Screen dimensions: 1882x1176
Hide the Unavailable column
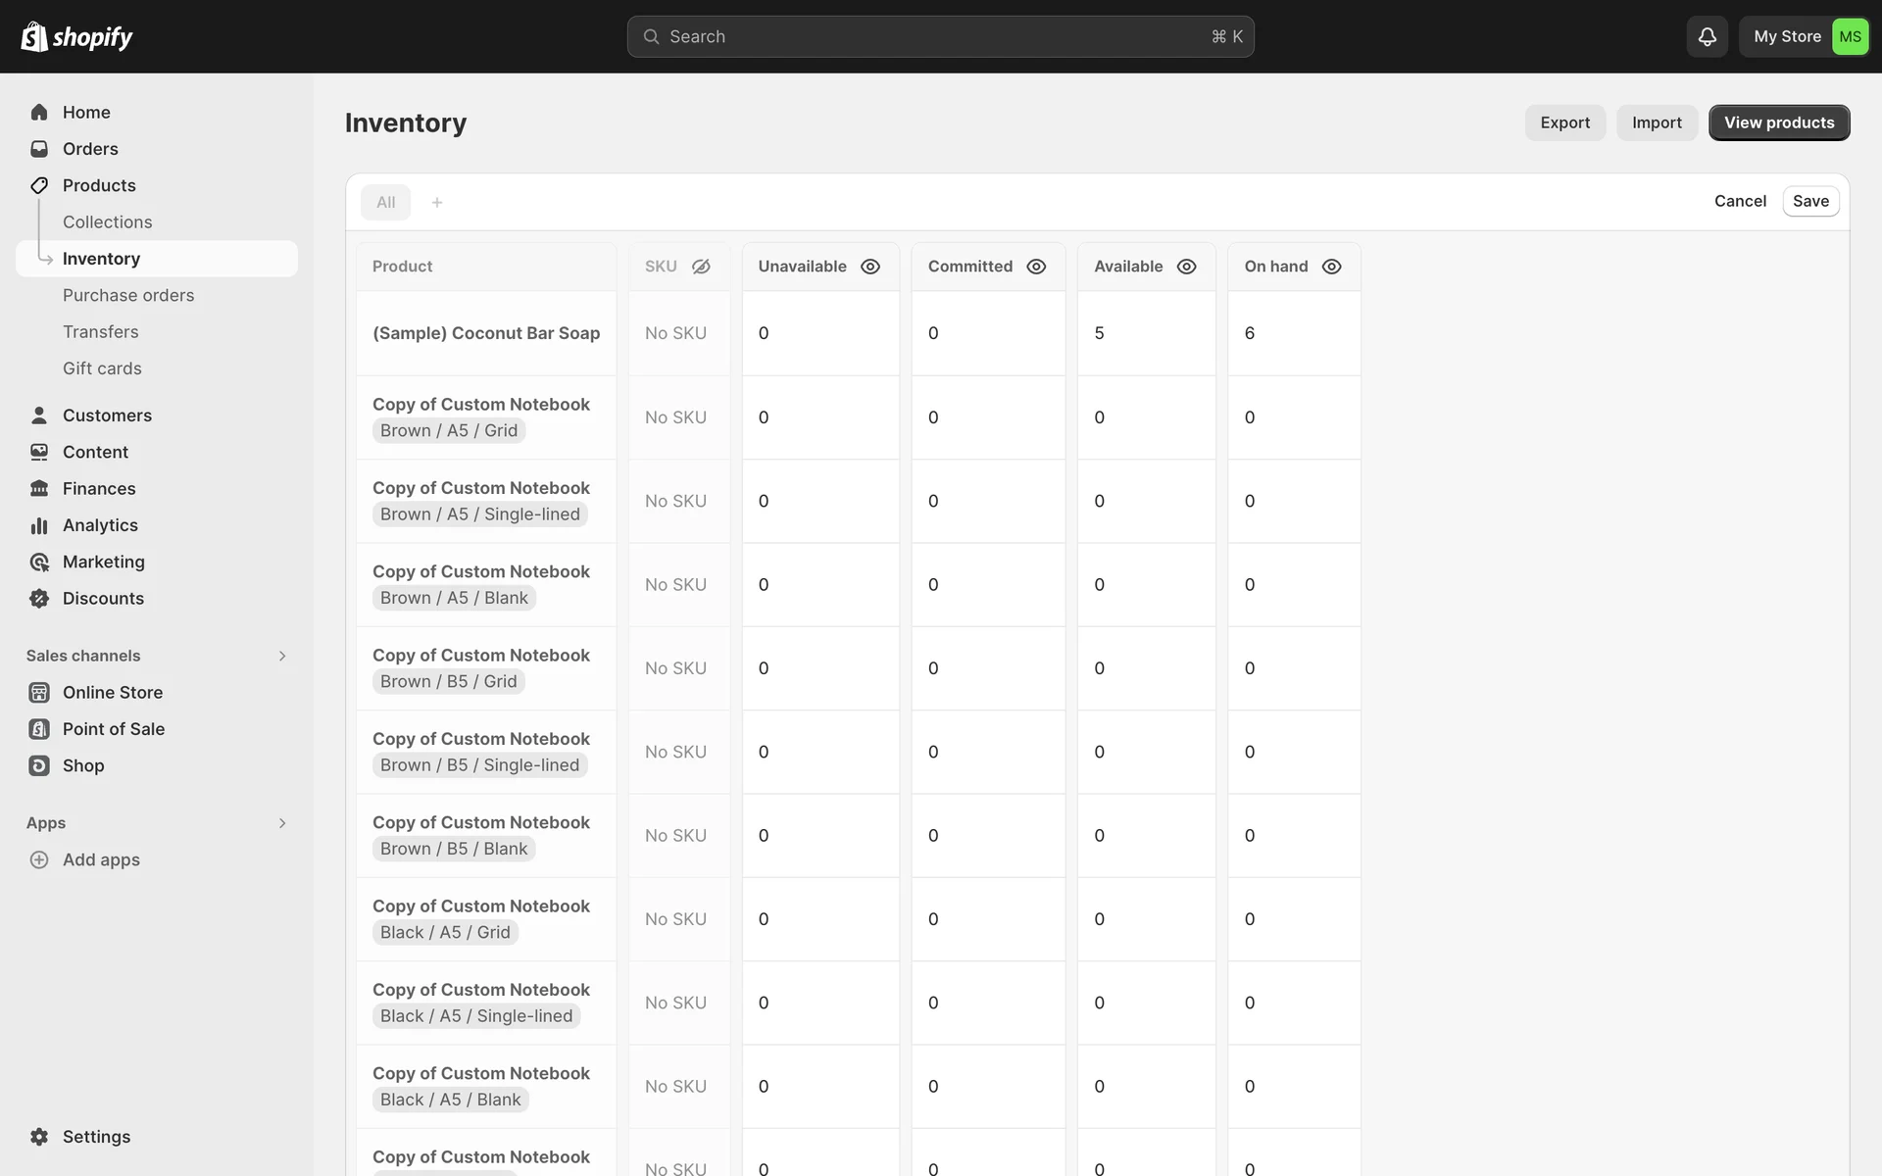coord(870,267)
